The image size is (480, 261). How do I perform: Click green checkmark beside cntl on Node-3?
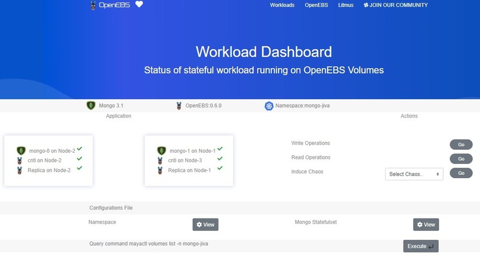tap(220, 159)
